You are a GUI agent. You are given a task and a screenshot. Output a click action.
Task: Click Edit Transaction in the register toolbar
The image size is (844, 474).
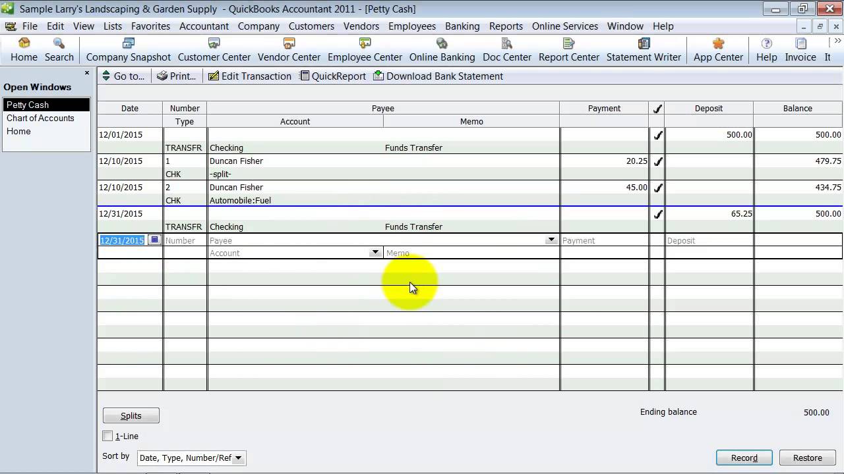249,76
